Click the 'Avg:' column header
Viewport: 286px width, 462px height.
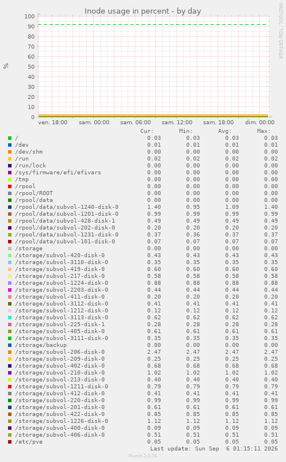click(225, 131)
